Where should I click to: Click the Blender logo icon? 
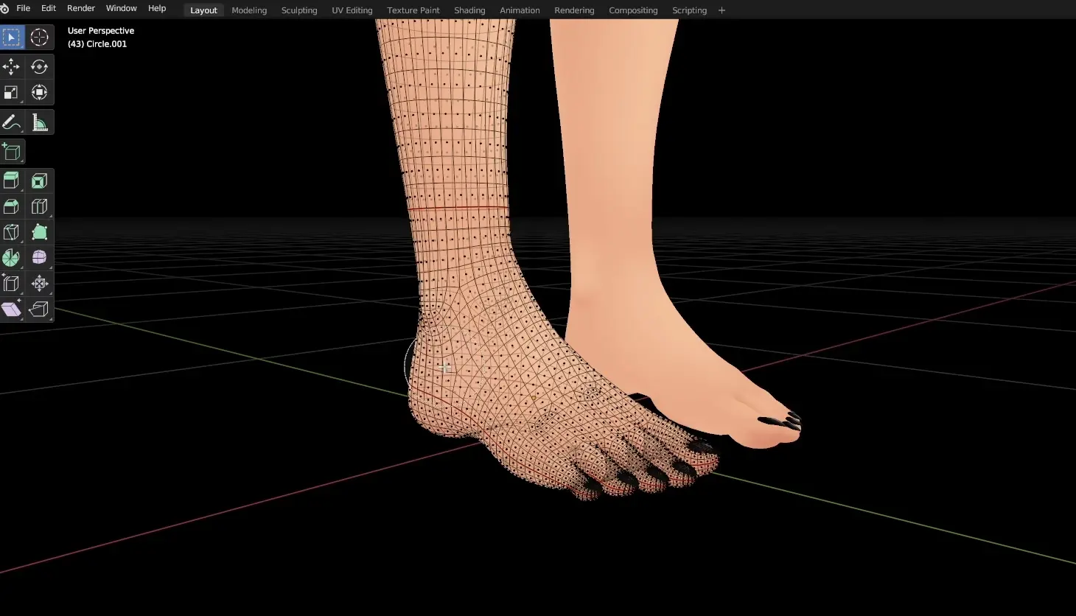[x=5, y=8]
